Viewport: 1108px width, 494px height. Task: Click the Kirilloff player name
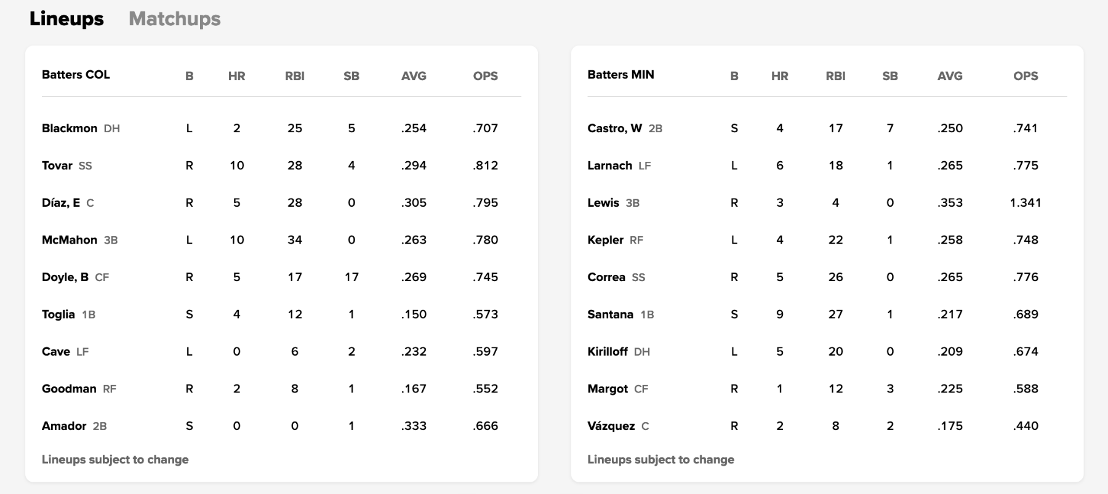tap(608, 352)
